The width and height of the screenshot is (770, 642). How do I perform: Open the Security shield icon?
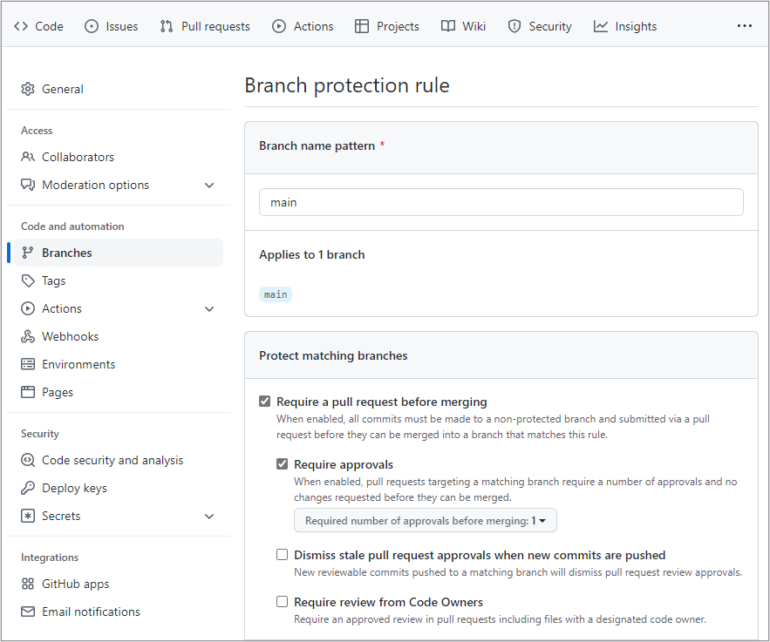pyautogui.click(x=514, y=26)
